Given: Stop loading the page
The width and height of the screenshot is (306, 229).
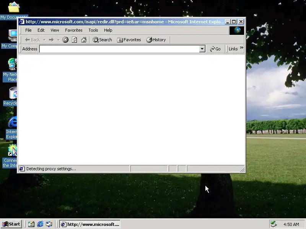Looking at the screenshot, I should coord(65,40).
